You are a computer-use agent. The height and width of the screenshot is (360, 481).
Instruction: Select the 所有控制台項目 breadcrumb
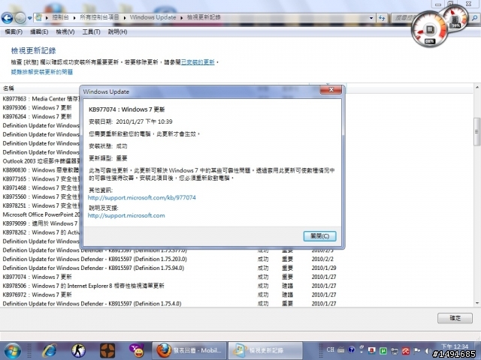point(99,17)
